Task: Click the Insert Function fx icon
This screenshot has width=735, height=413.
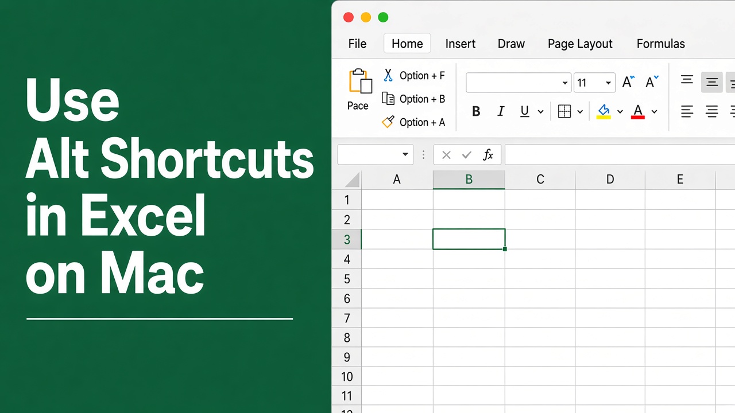Action: point(488,154)
